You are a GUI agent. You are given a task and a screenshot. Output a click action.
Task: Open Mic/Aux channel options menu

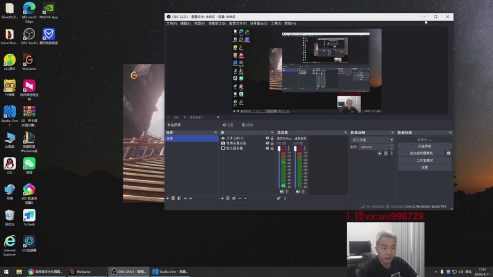point(287,191)
